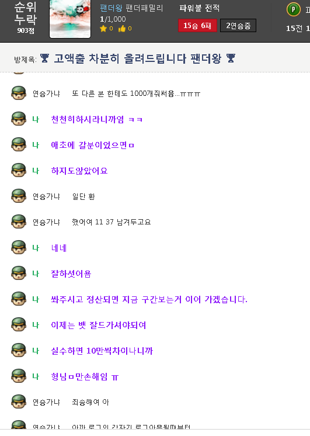Click the 순위 누락 903점 rank box
Viewport: 310px width, 436px height.
tap(25, 18)
